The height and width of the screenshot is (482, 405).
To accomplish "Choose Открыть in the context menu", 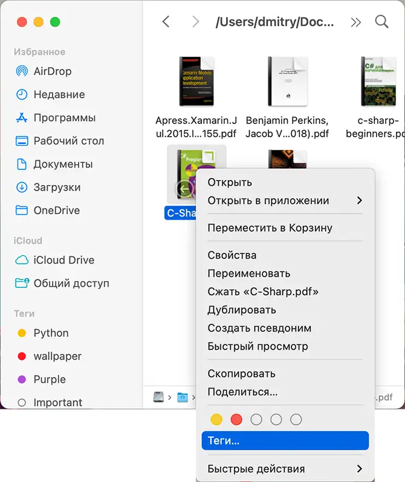I will (x=230, y=182).
